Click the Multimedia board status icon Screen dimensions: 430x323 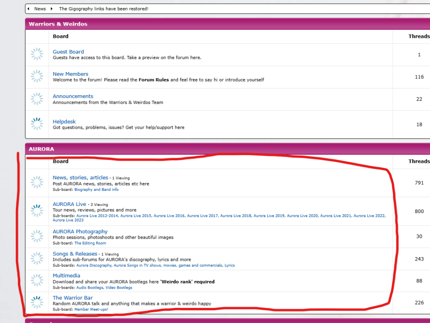click(37, 280)
